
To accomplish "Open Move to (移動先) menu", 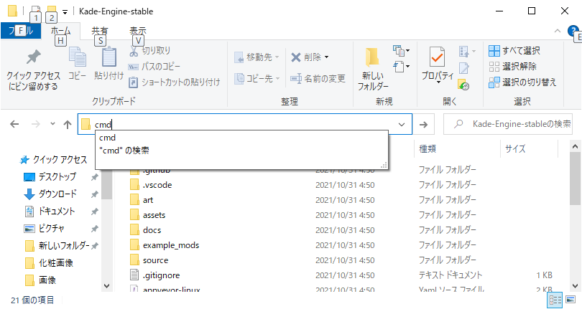I will tap(257, 57).
